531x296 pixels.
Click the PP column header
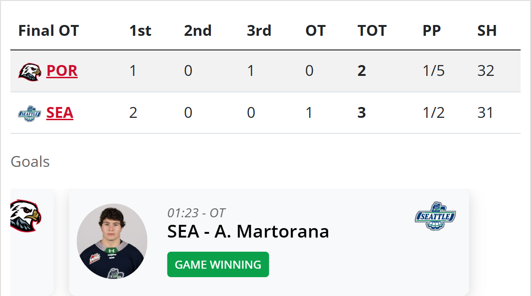(431, 31)
